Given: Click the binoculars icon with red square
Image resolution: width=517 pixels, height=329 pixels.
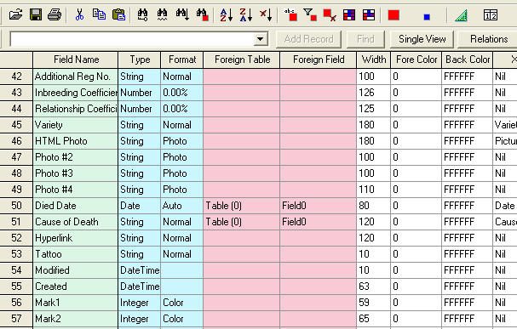Looking at the screenshot, I should coord(202,14).
